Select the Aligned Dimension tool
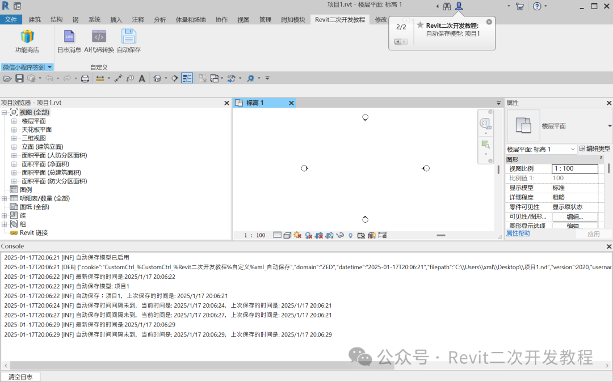Viewport: 613px width, 382px height. coord(118,78)
